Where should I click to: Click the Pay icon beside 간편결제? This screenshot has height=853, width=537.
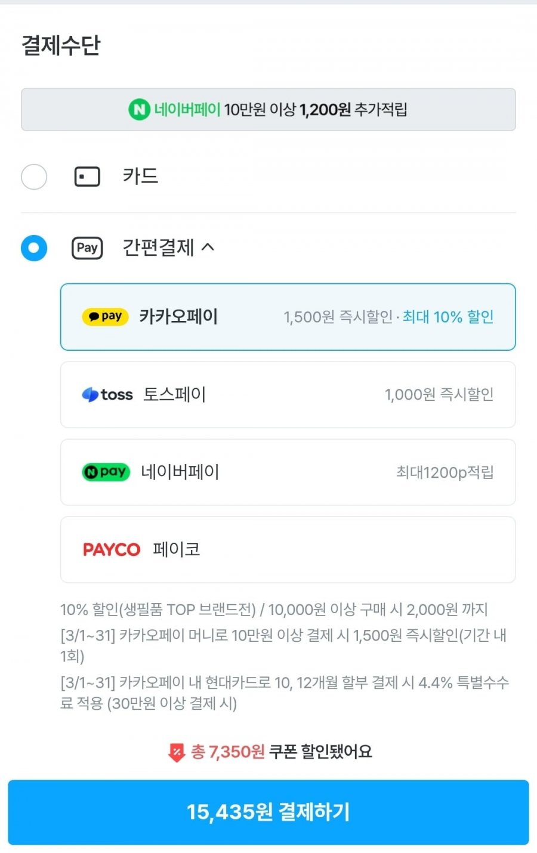(x=87, y=248)
